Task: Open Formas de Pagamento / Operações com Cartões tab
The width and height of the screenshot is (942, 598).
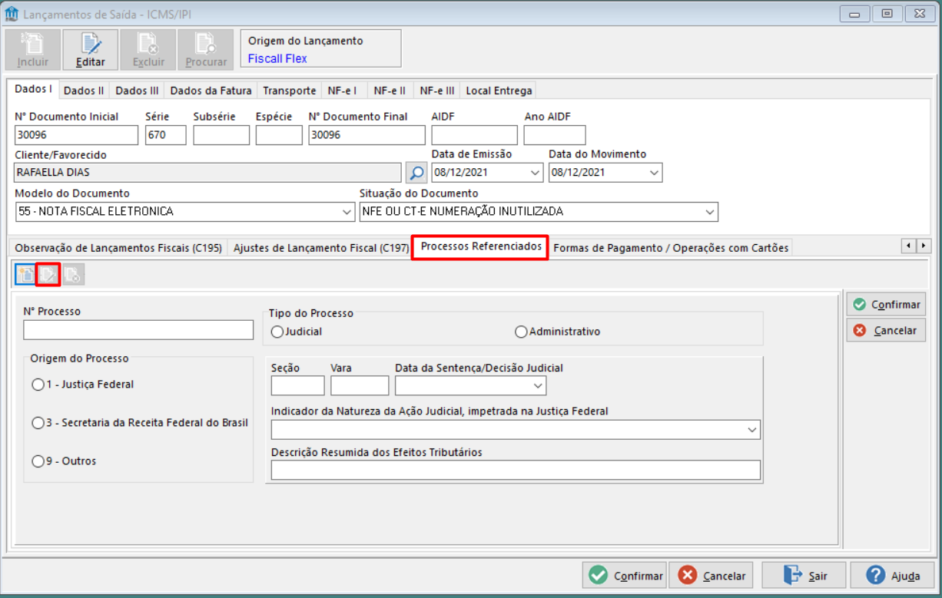Action: click(671, 248)
